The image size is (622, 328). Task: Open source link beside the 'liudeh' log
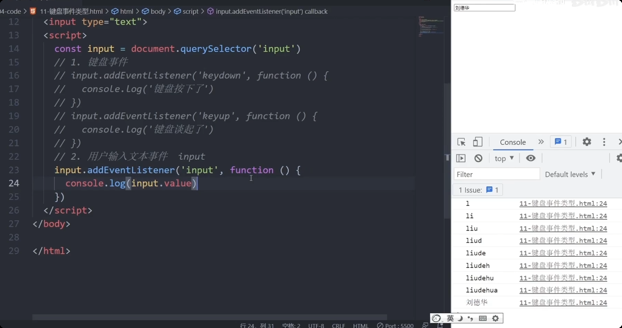coord(563,266)
